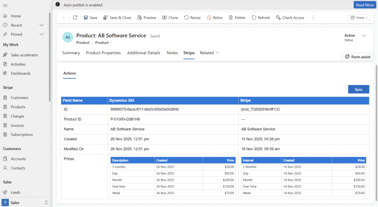Click the back arrow in command bar
The image size is (378, 207).
tap(64, 18)
